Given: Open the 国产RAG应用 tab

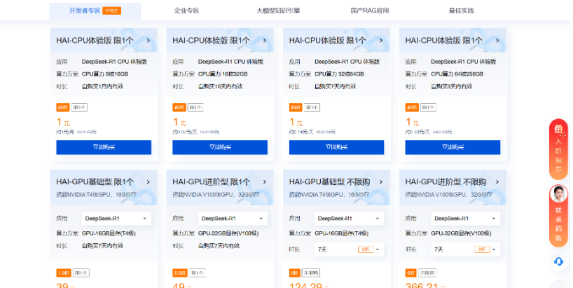Looking at the screenshot, I should coord(370,11).
